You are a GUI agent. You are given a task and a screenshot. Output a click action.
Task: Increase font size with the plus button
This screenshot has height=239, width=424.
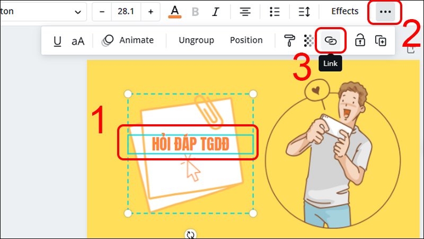(x=151, y=12)
